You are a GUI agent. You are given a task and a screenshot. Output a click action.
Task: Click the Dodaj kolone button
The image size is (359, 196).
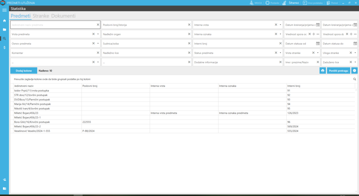pos(23,70)
